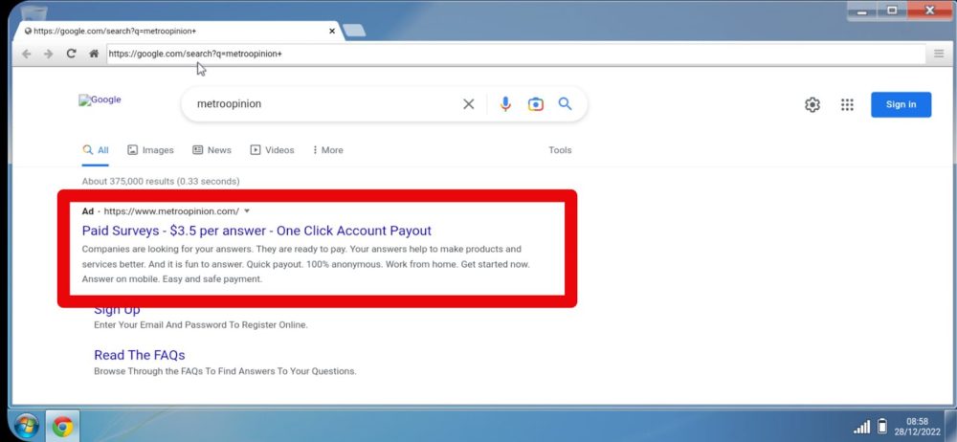Reload the page with the refresh icon

(x=71, y=54)
